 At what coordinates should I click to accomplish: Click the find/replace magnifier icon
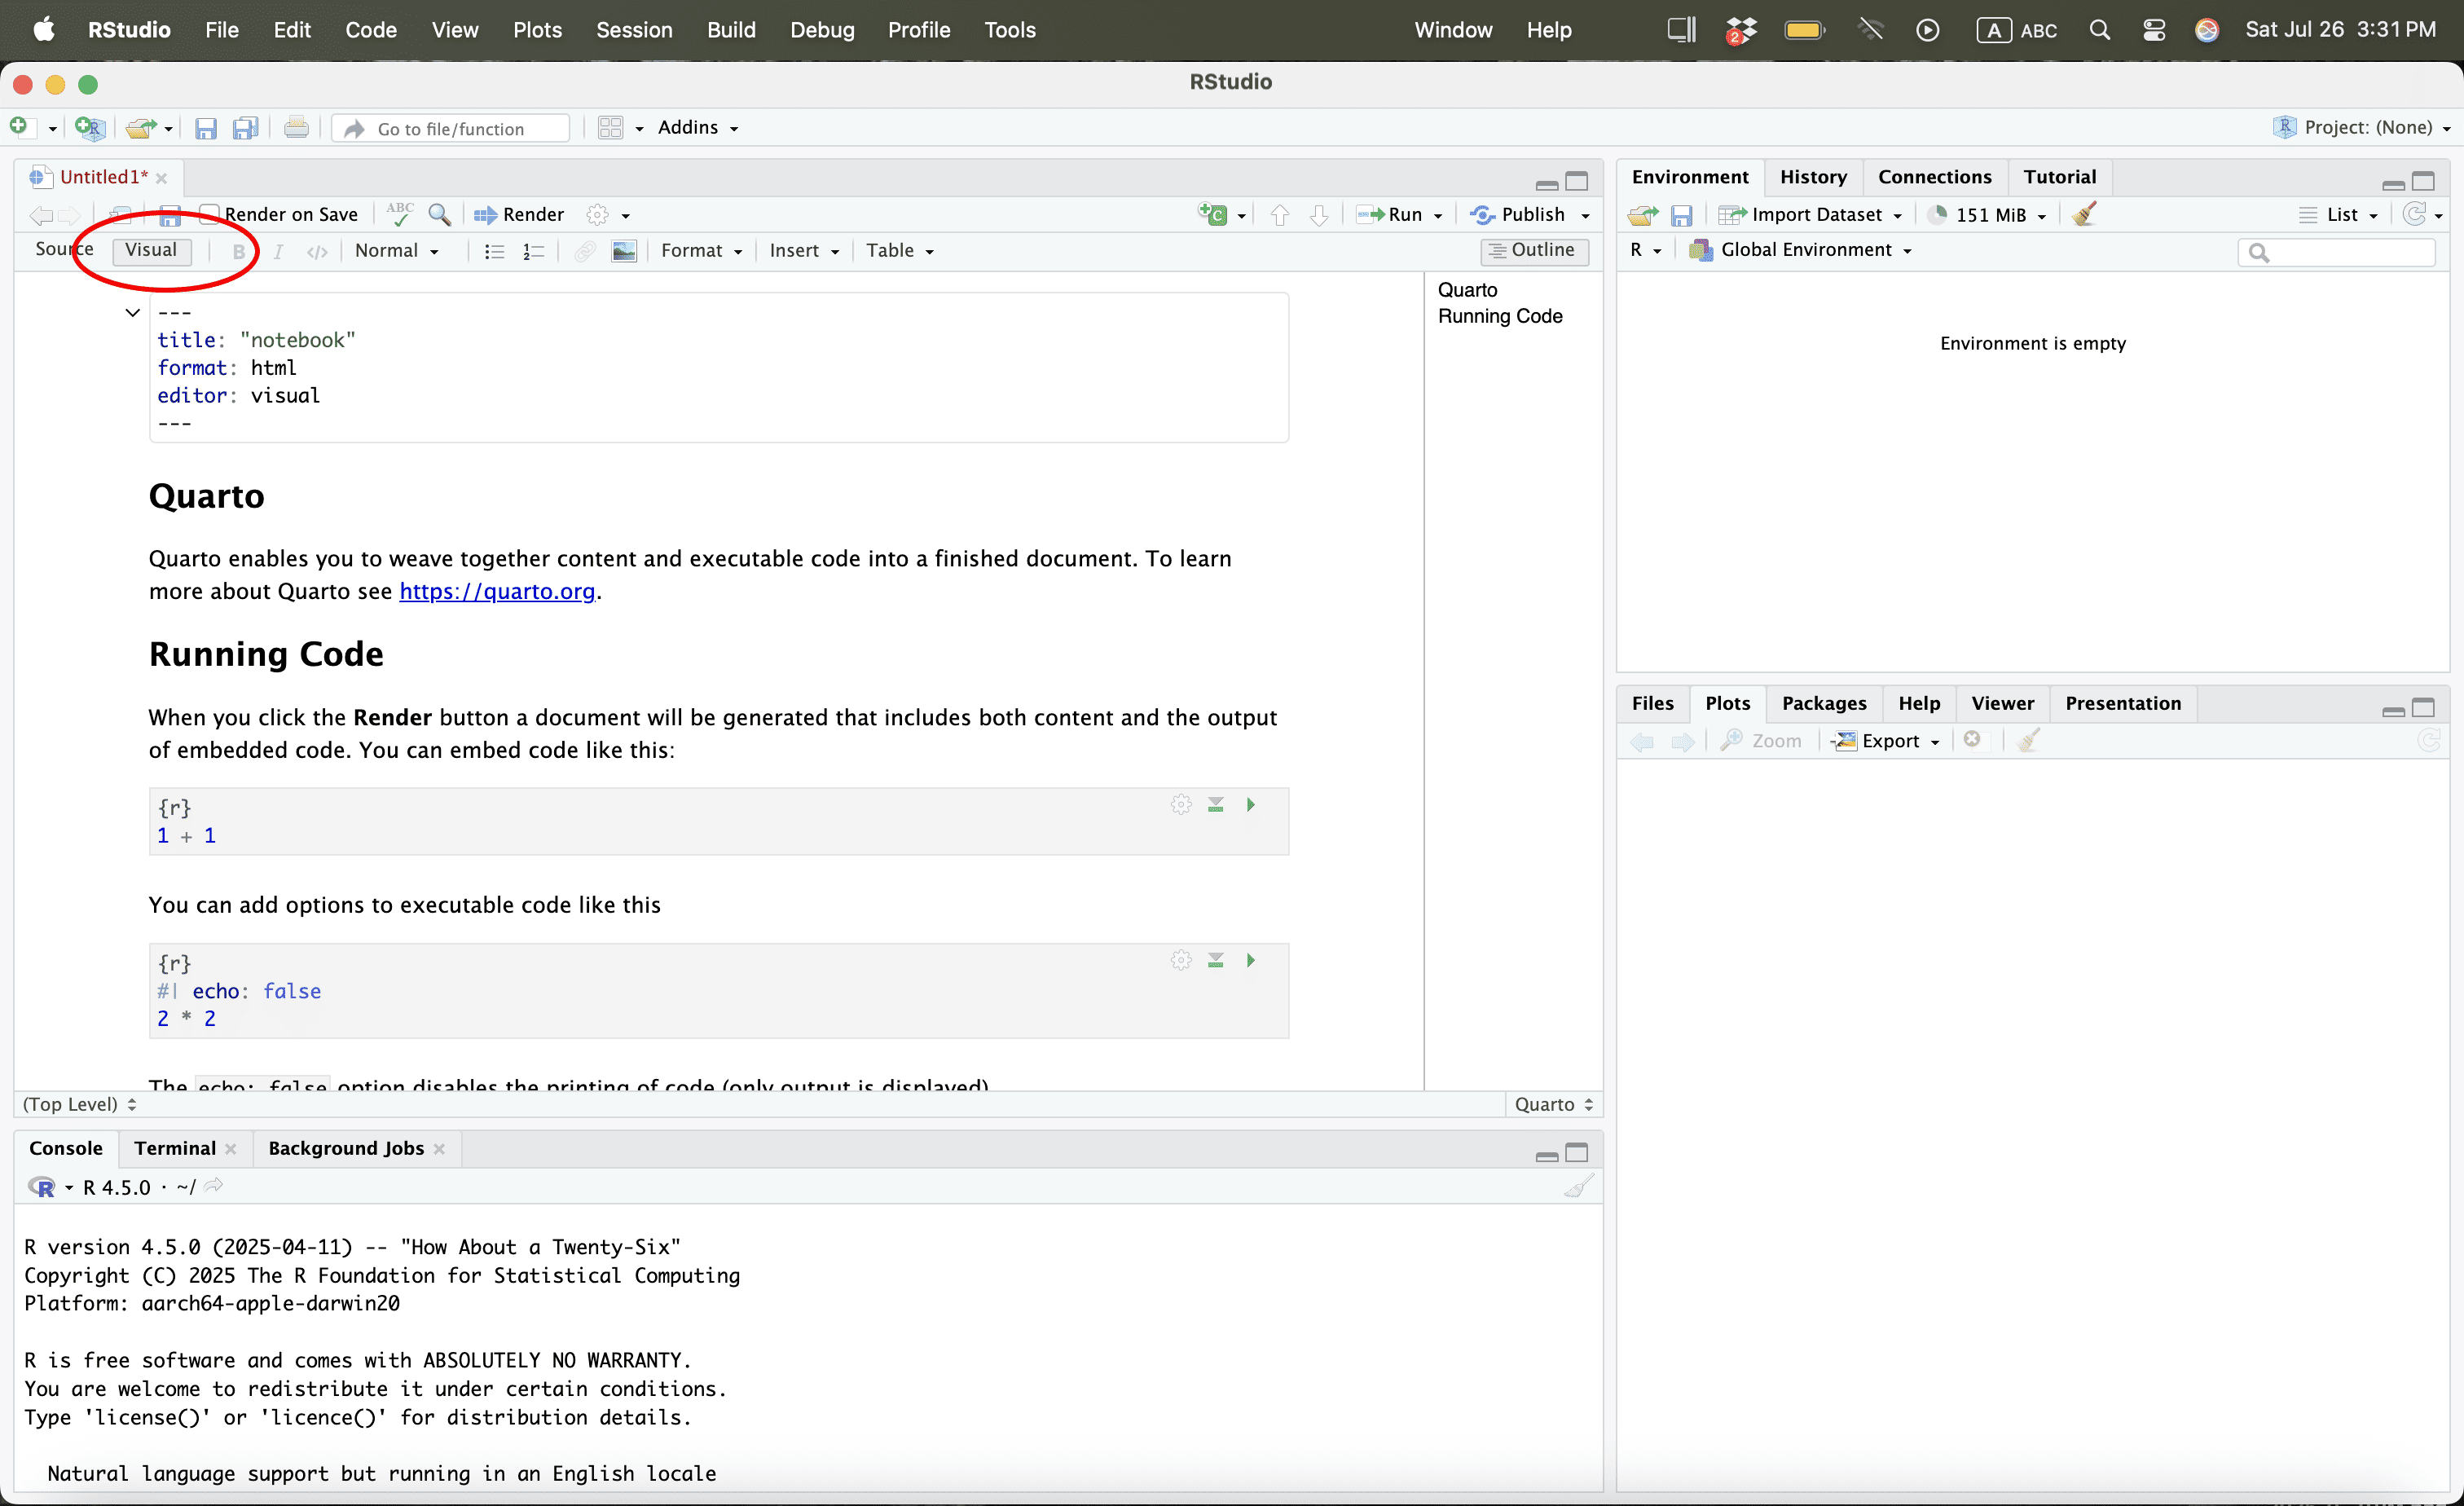pyautogui.click(x=439, y=214)
